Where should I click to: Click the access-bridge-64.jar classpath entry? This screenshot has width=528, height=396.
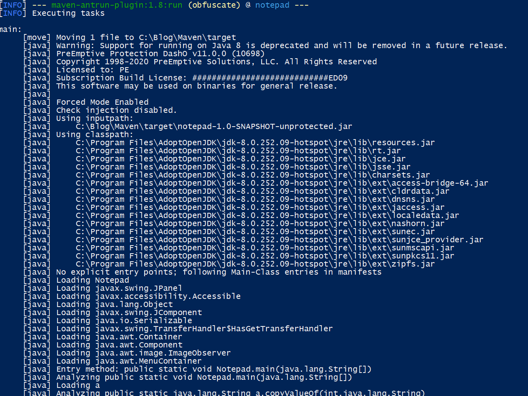tap(282, 183)
